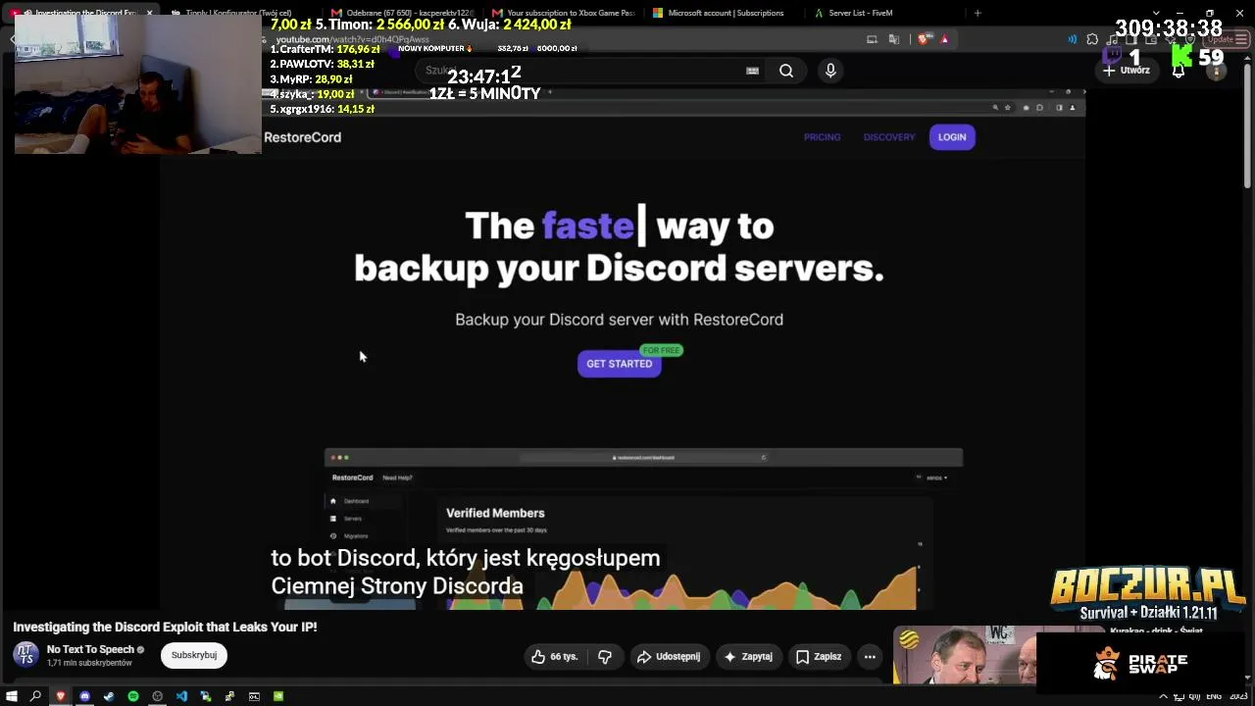Click the Brave Shields lion icon
Screen dimensions: 1255x706
(925, 39)
